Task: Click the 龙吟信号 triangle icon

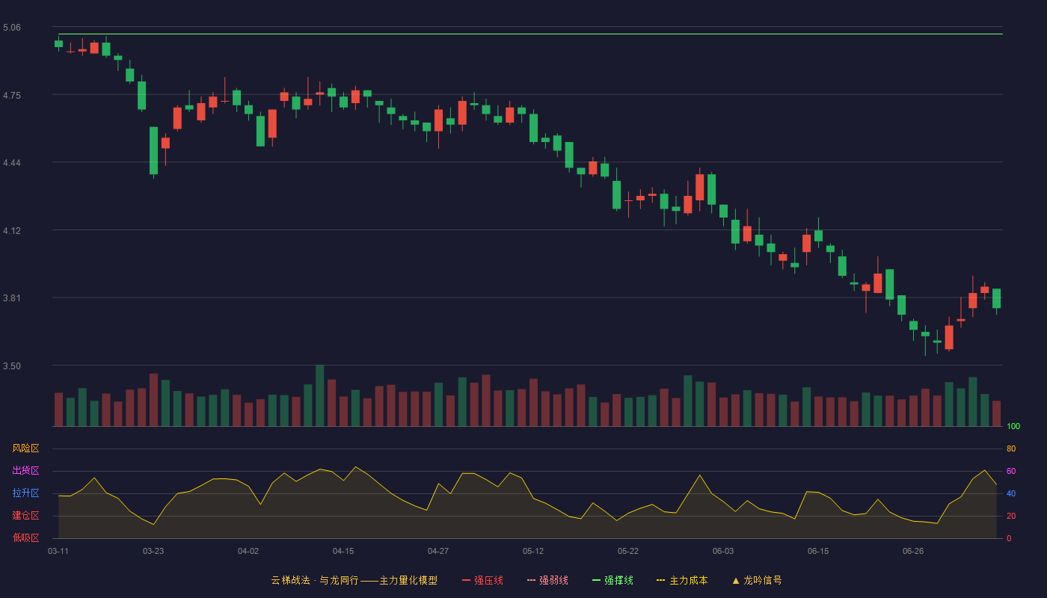Action: pos(735,580)
